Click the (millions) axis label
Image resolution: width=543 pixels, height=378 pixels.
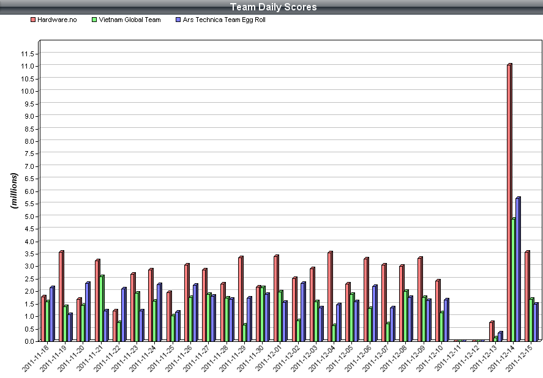(14, 191)
